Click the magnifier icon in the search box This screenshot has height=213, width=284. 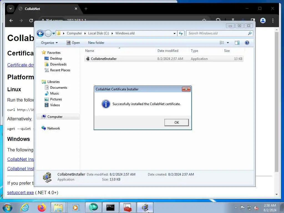tap(250, 33)
